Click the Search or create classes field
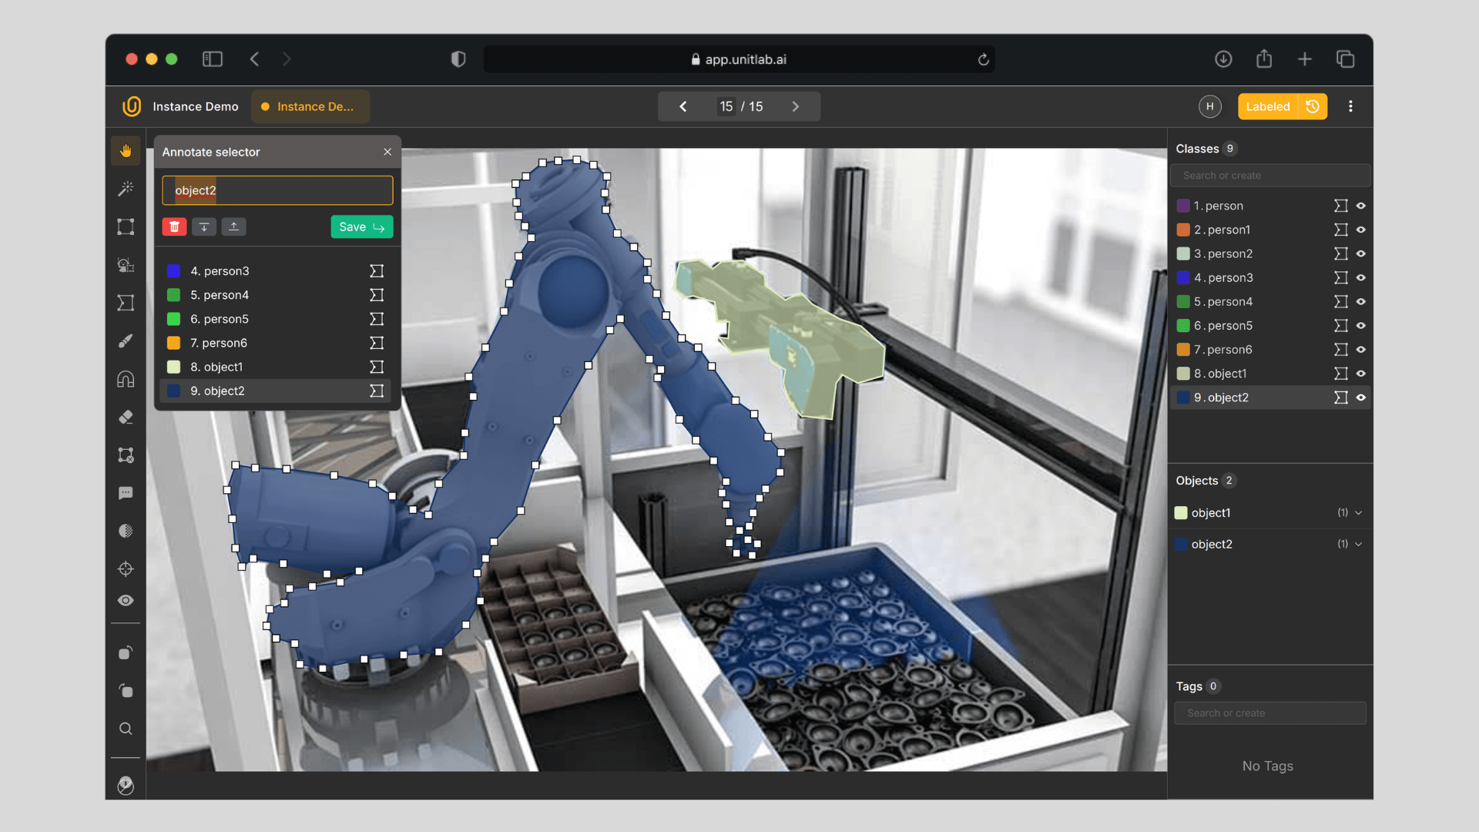The image size is (1479, 832). 1269,175
